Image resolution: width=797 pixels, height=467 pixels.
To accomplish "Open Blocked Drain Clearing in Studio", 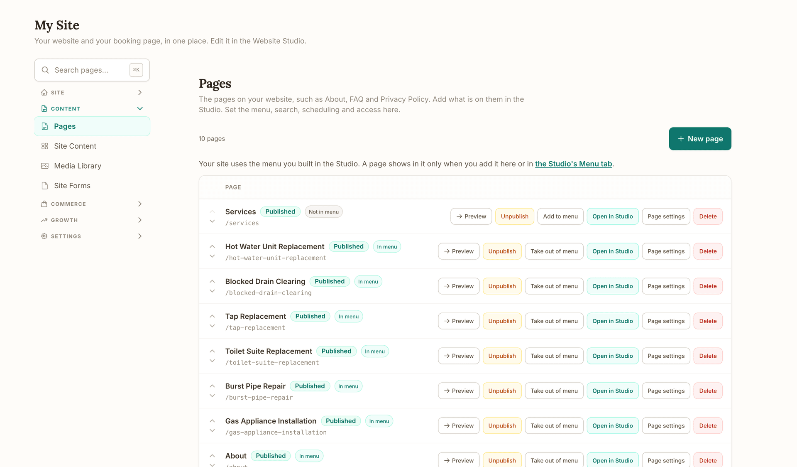I will coord(612,286).
